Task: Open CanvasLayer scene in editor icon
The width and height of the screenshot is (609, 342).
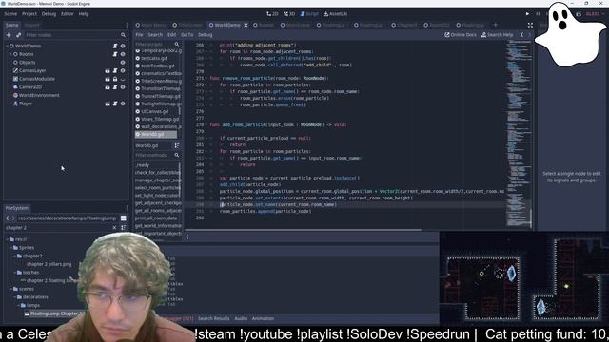Action: click(x=108, y=70)
